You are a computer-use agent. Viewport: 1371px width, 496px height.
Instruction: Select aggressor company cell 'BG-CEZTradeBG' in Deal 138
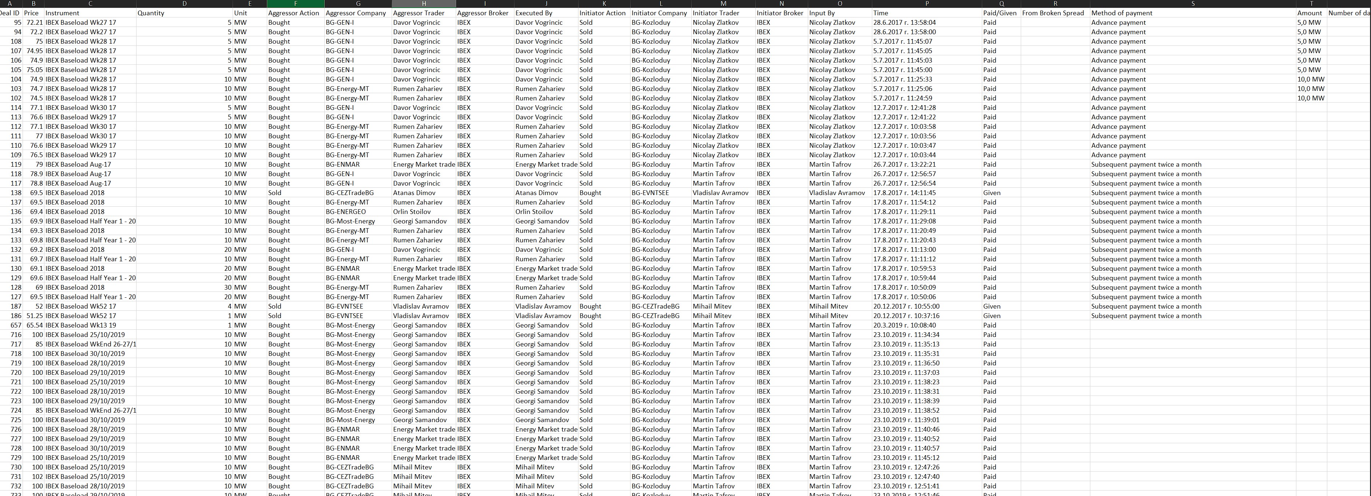click(x=358, y=193)
